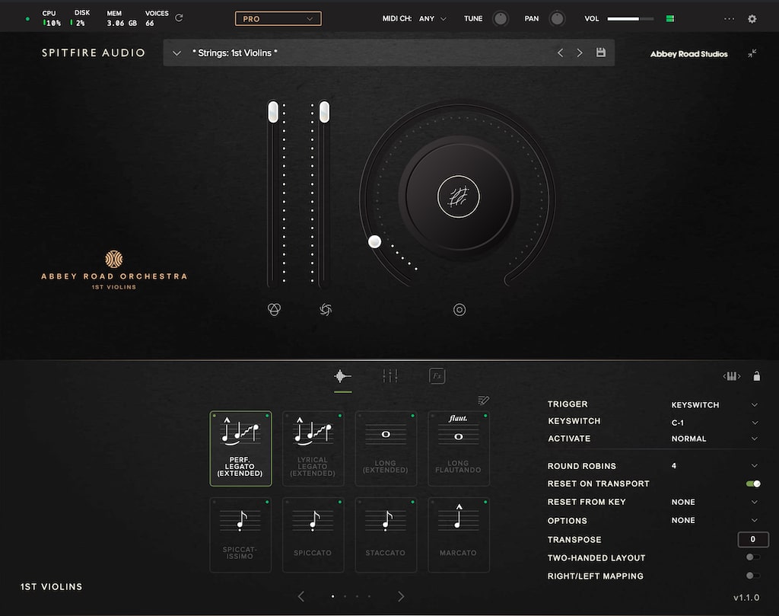Open the Reset From Key dropdown

714,502
